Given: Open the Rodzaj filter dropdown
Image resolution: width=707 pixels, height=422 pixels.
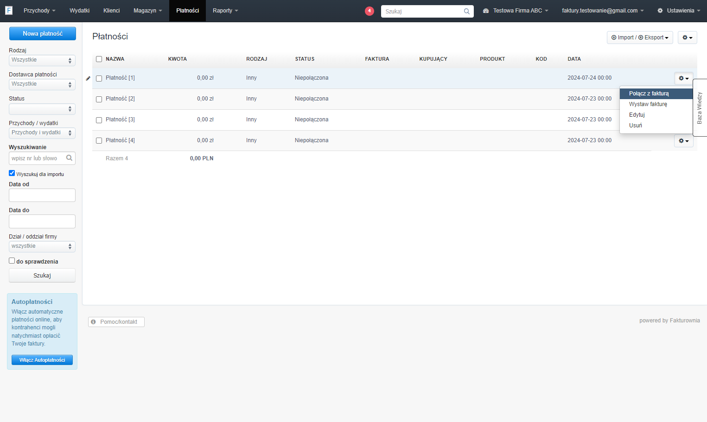Looking at the screenshot, I should [x=42, y=60].
